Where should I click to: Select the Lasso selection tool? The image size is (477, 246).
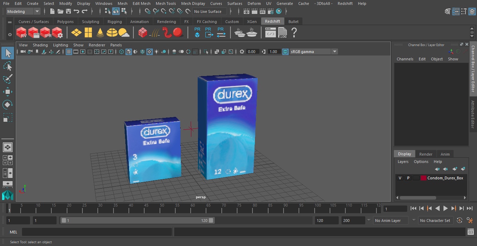[x=7, y=66]
